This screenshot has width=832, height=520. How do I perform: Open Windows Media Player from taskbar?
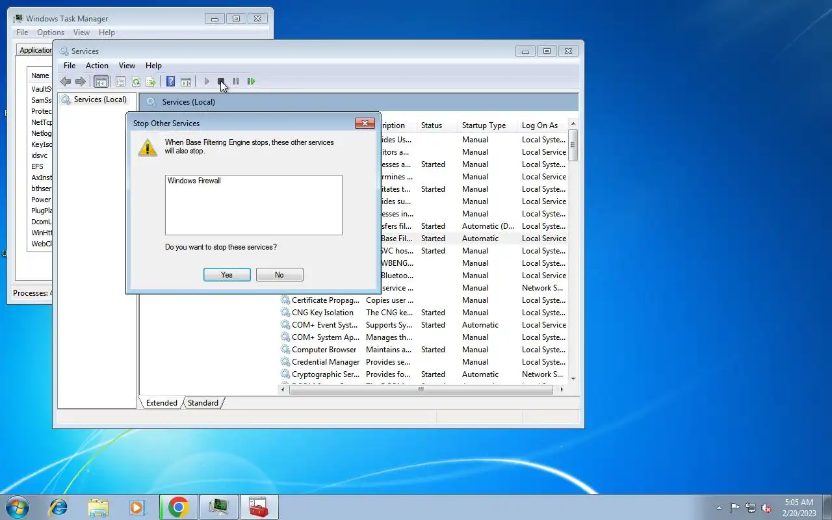tap(137, 507)
